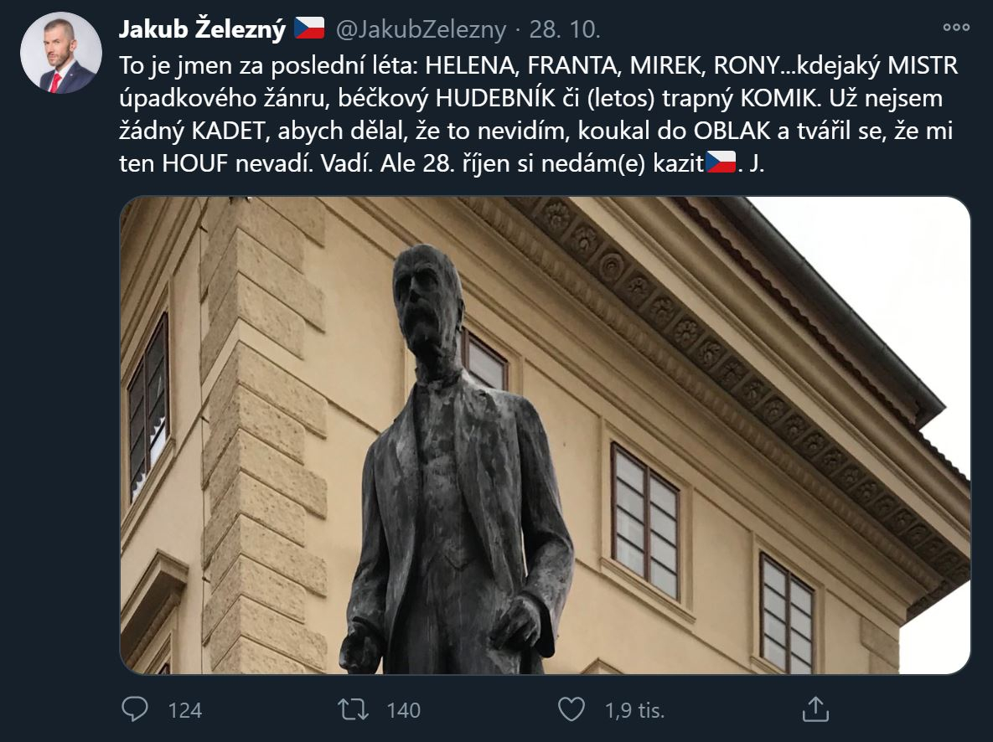Open Jakub Železný's profile avatar
993x742 pixels.
61,54
